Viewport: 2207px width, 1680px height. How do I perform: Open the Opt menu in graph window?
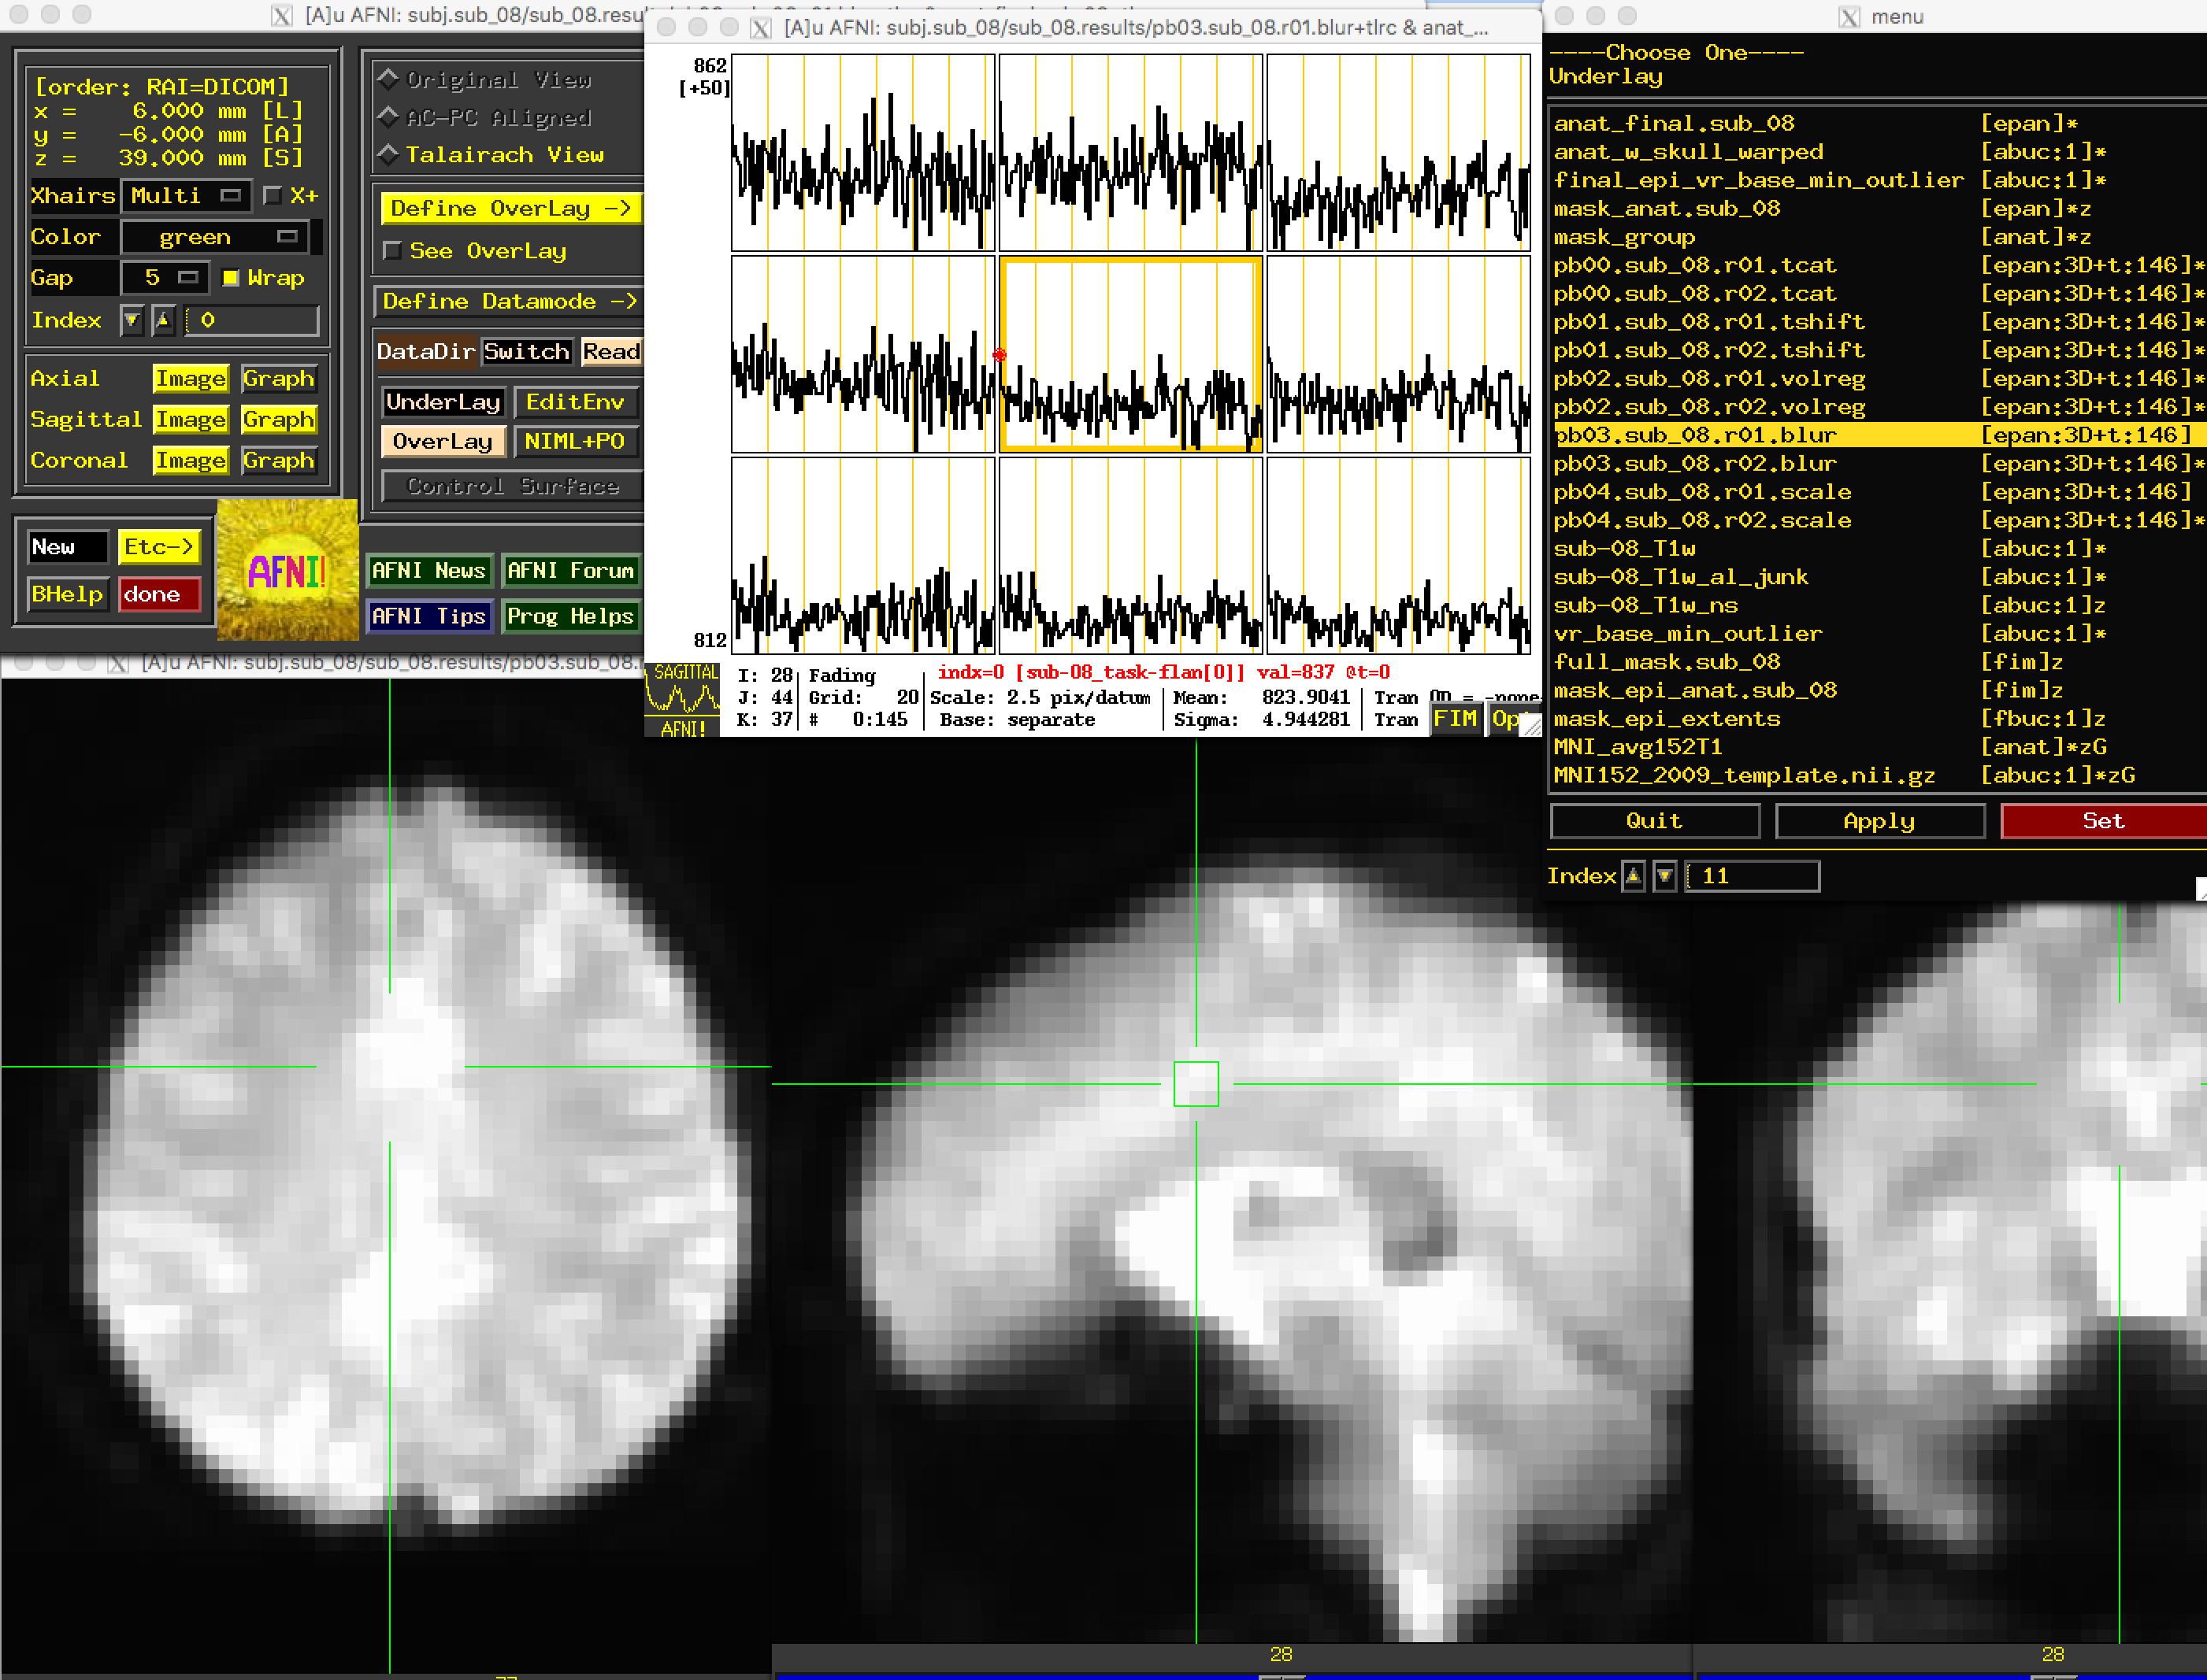[1506, 719]
